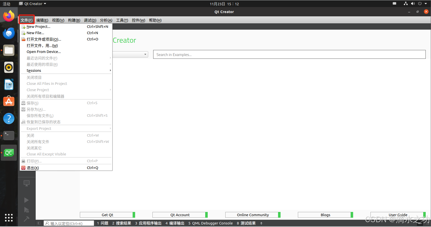This screenshot has height=227, width=431.
Task: Launch Thunderbird mail from dock
Action: pos(9,33)
